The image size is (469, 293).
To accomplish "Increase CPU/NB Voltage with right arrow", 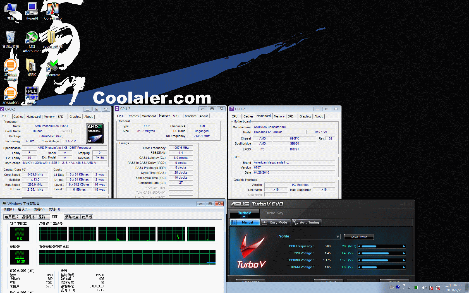I will click(404, 260).
